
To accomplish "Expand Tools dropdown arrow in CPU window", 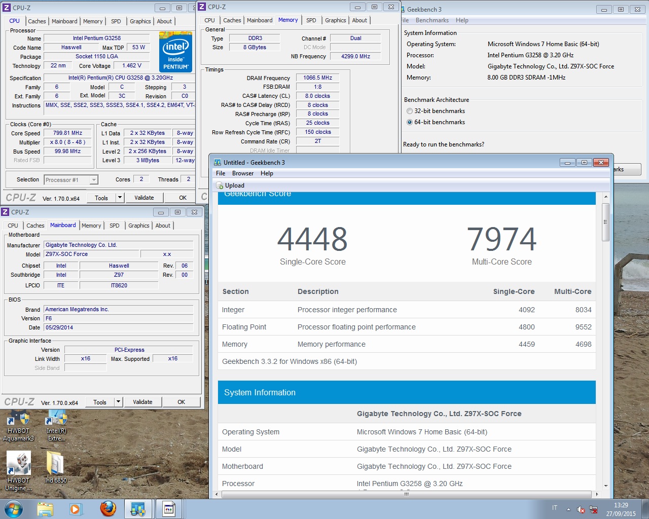I will (x=120, y=198).
